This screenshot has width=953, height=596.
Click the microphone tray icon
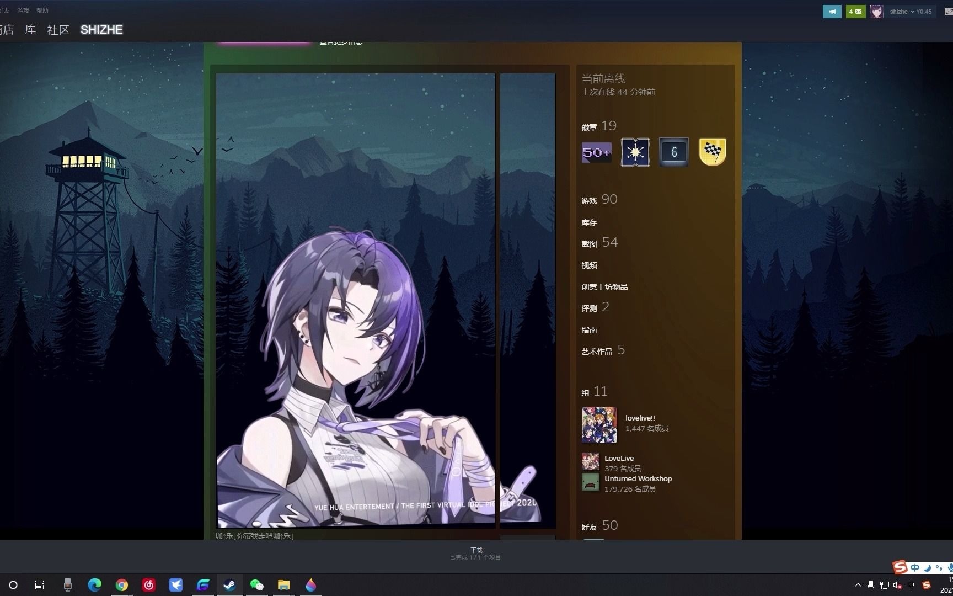(871, 585)
